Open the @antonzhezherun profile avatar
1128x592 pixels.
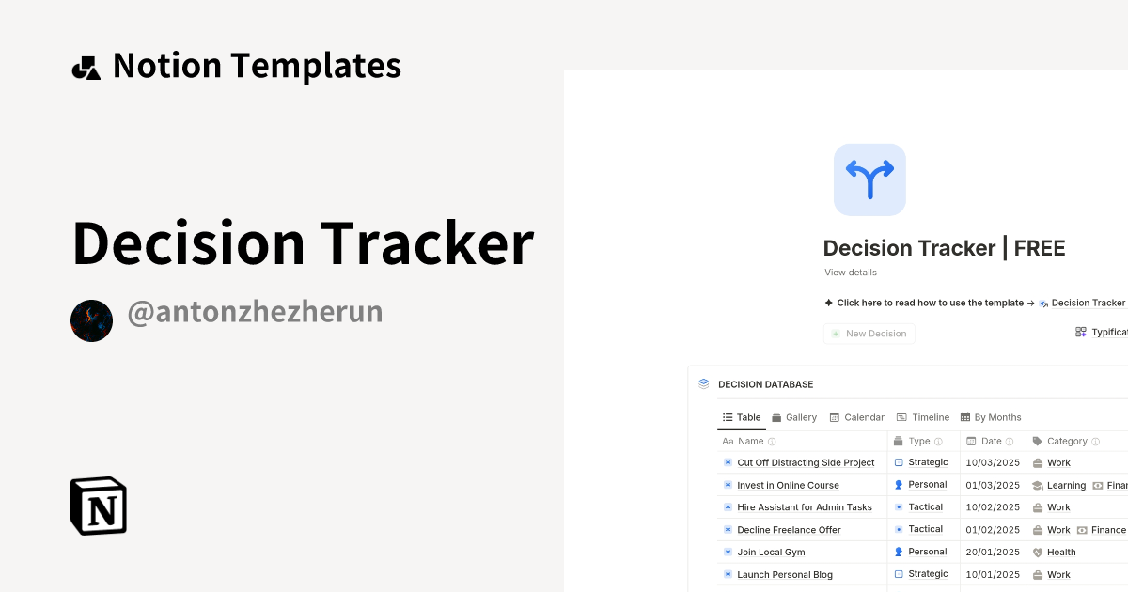pyautogui.click(x=91, y=320)
